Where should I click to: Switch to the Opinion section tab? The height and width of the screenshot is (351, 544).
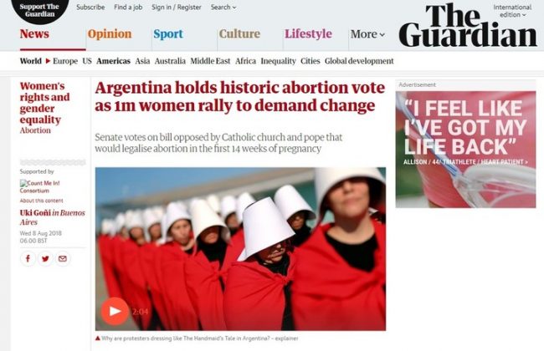[x=110, y=33]
